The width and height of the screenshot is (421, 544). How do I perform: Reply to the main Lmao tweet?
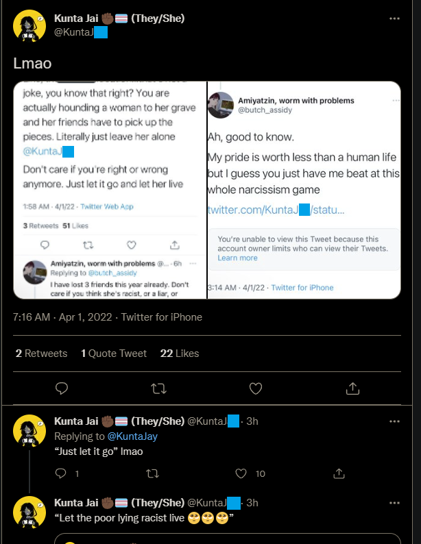[62, 388]
